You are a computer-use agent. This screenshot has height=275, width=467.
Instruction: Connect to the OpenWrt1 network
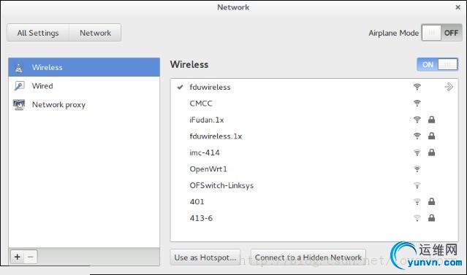coord(314,169)
